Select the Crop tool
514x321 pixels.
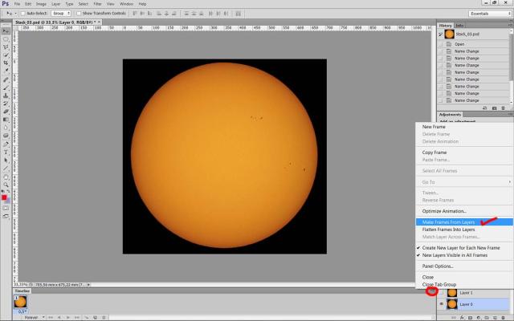6,61
